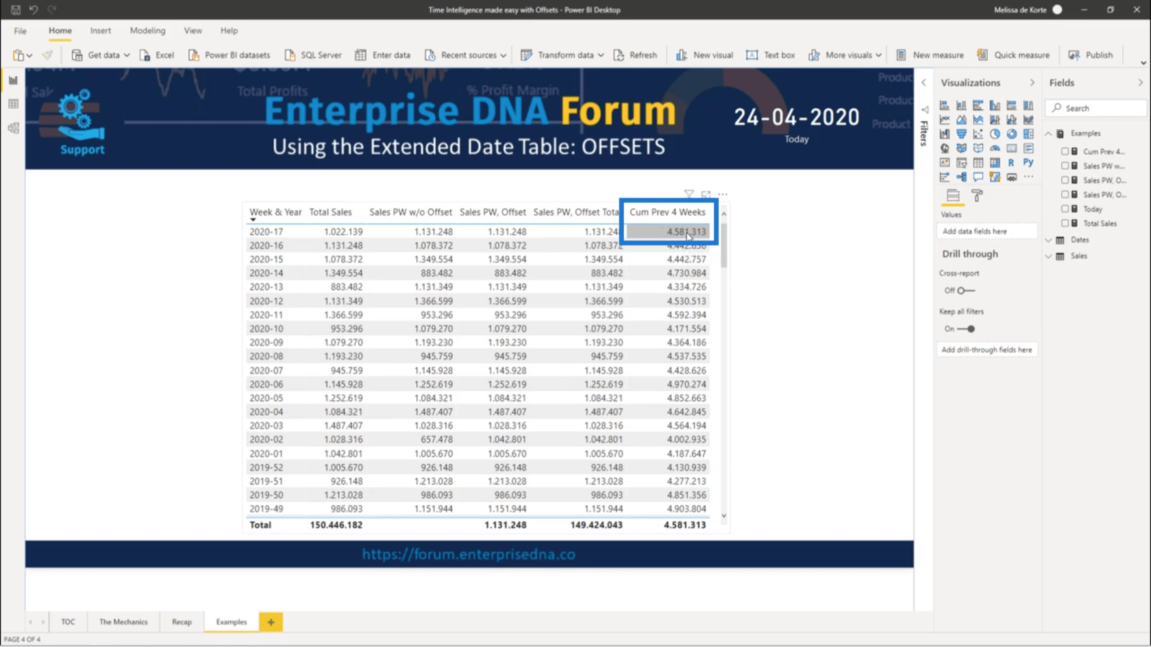Collapse the Examples table in Fields
This screenshot has width=1151, height=647.
click(1048, 134)
